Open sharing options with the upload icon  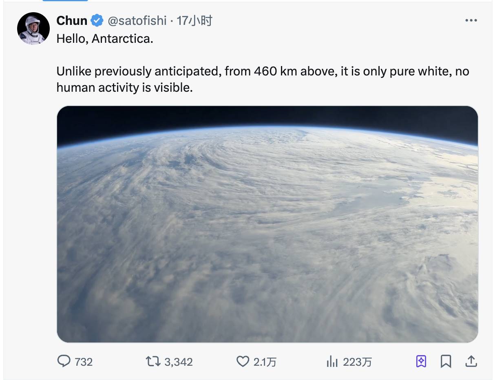471,361
